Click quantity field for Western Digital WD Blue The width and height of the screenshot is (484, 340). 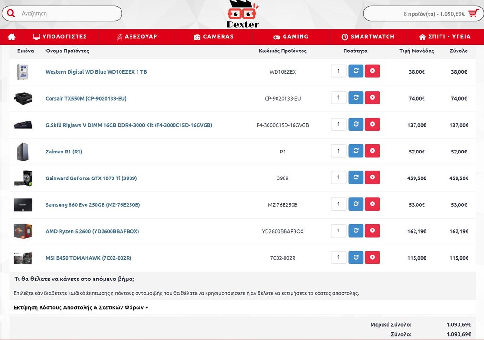(x=338, y=71)
